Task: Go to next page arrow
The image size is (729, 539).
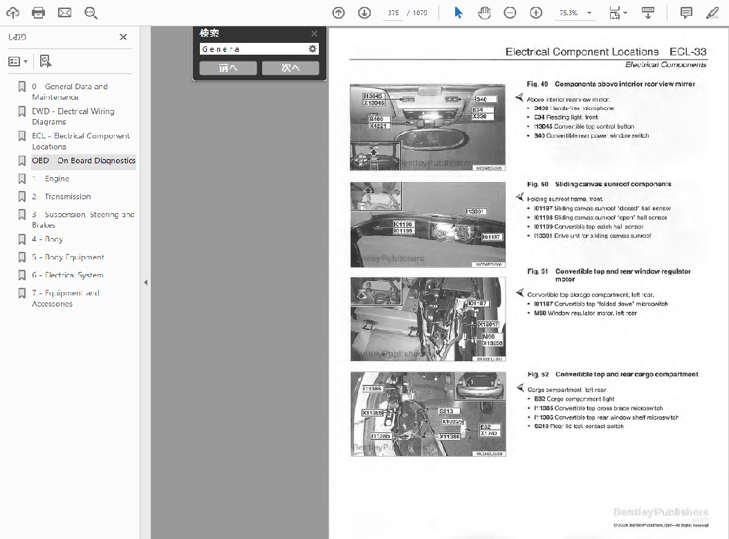Action: (x=364, y=12)
